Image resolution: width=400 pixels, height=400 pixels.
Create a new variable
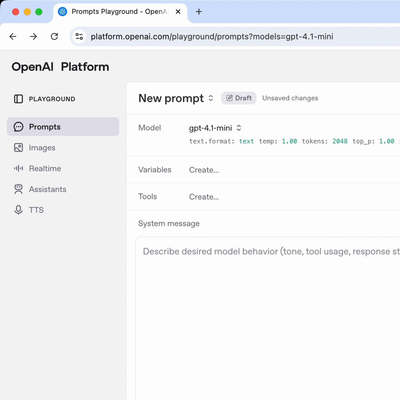tap(204, 170)
